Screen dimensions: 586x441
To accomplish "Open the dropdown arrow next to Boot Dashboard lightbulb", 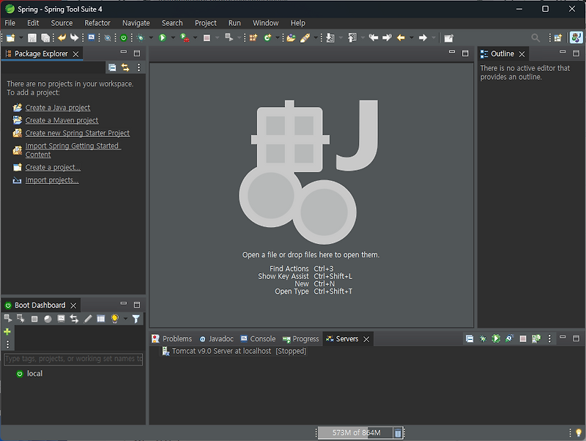I will (x=125, y=319).
